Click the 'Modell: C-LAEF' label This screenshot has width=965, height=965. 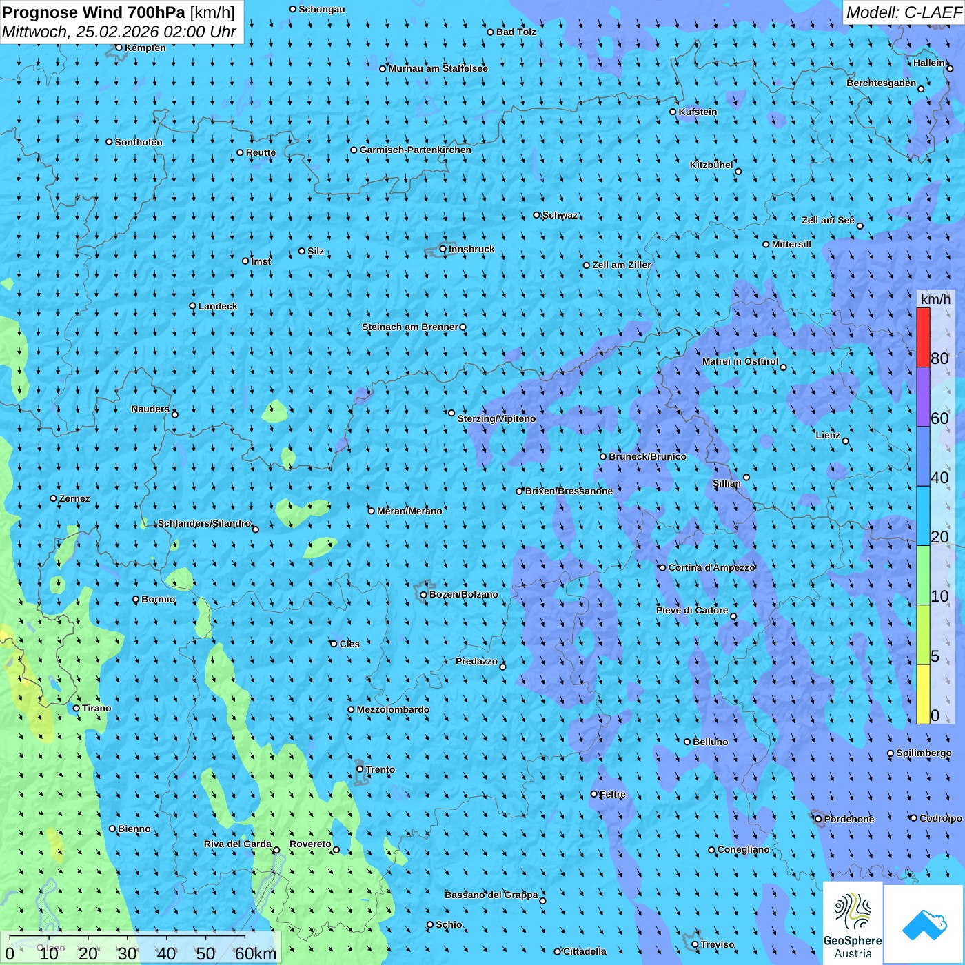904,12
